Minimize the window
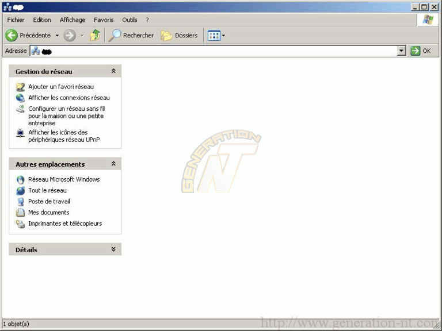The width and height of the screenshot is (442, 331). coord(414,7)
